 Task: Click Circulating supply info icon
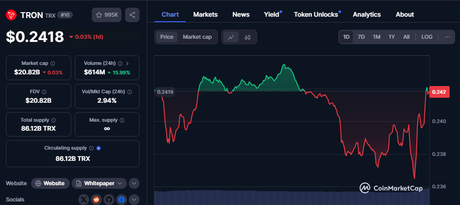[x=91, y=148]
